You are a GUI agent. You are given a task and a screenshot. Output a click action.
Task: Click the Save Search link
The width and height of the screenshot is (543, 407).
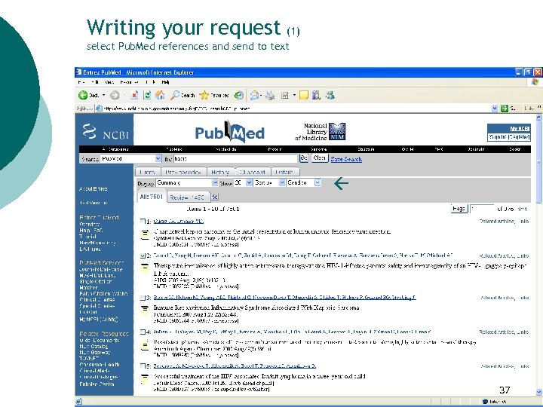point(346,159)
